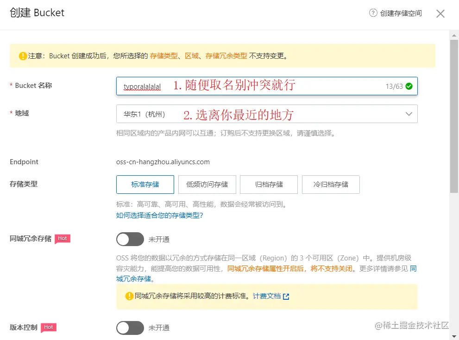Select 冷归档存储 storage type

pyautogui.click(x=331, y=185)
